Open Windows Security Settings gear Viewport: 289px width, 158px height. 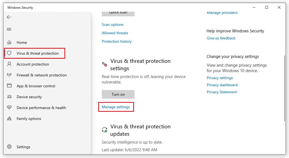(x=9, y=147)
